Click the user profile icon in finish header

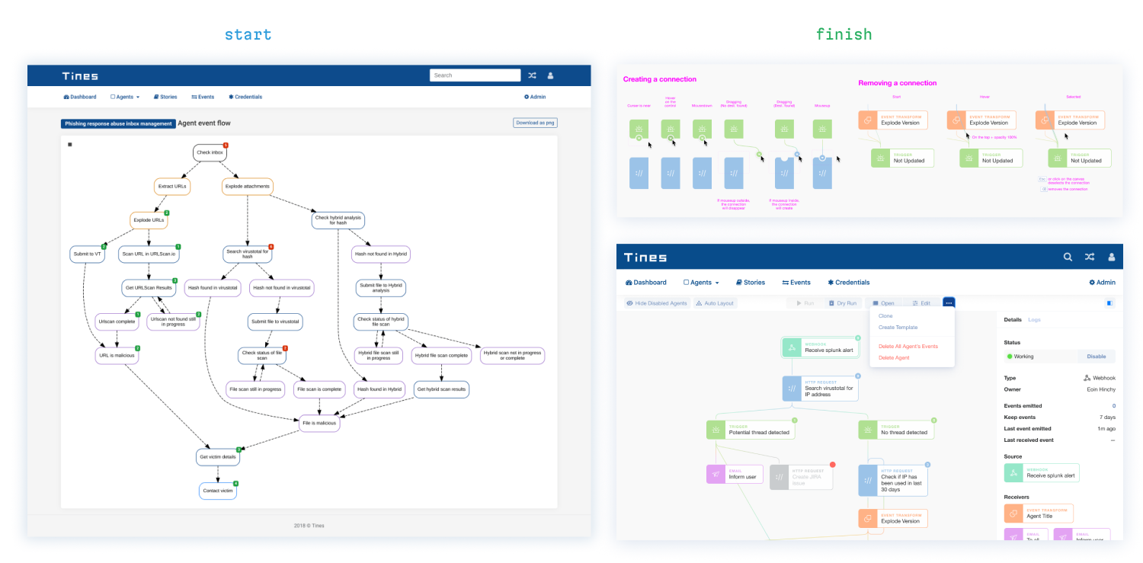pyautogui.click(x=1111, y=257)
